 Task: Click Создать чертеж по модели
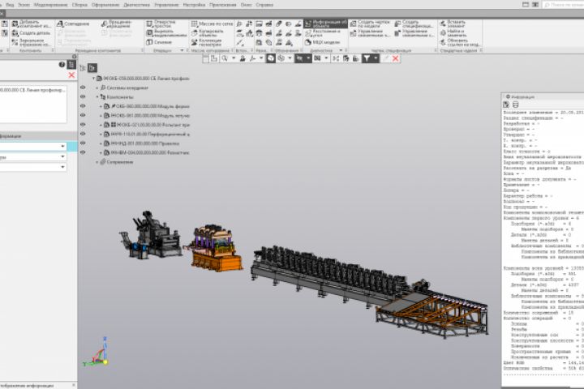[x=370, y=24]
